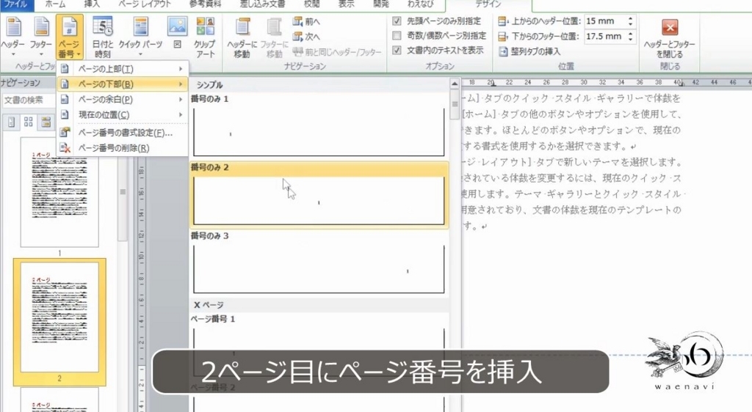This screenshot has height=412, width=752.
Task: Select Top of Page (ページの上部) menu entry
Action: (123, 69)
